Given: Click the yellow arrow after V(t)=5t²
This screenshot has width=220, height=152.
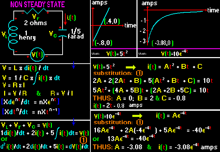Looking at the screenshot, I should [x=131, y=67].
